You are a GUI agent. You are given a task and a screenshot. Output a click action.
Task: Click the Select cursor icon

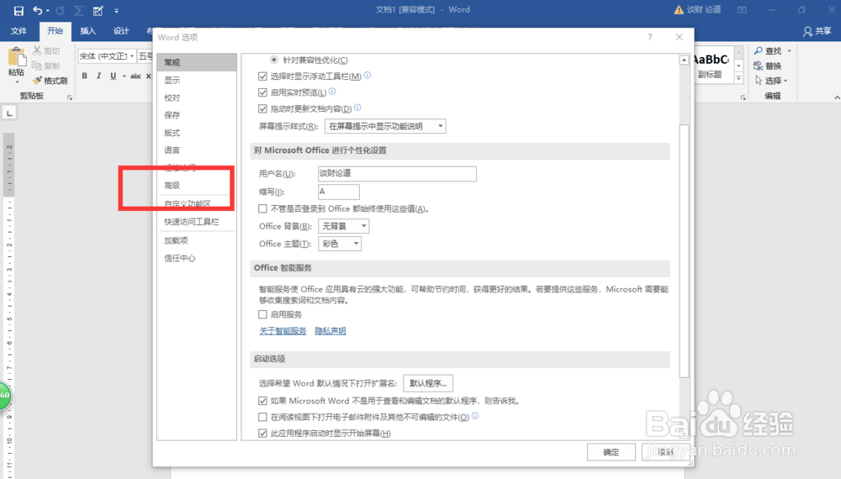[x=759, y=81]
